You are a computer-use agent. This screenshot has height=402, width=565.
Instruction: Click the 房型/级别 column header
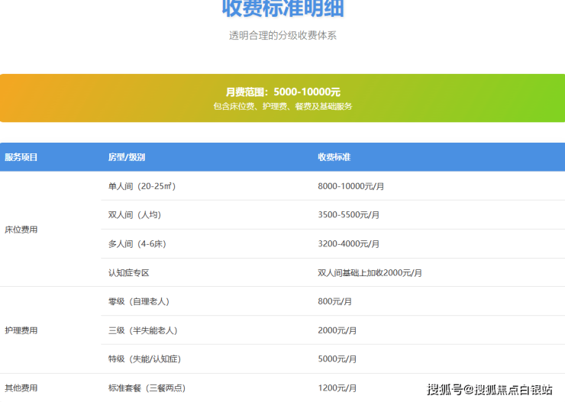pos(127,157)
